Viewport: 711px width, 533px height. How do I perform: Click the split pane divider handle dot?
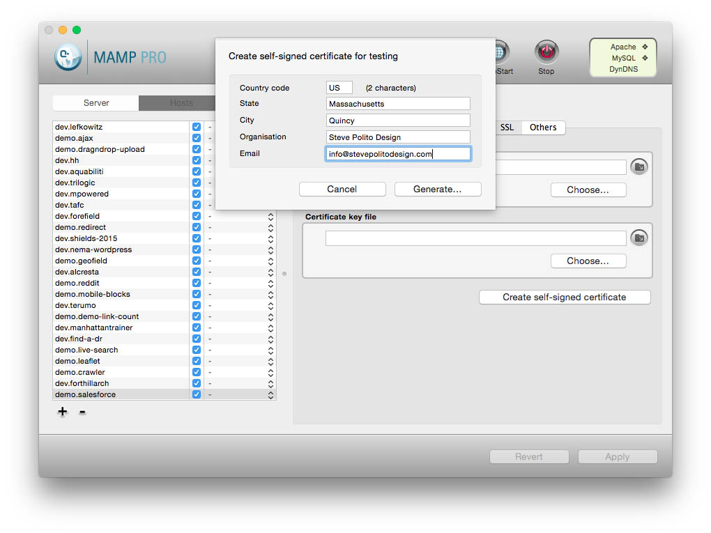click(284, 274)
